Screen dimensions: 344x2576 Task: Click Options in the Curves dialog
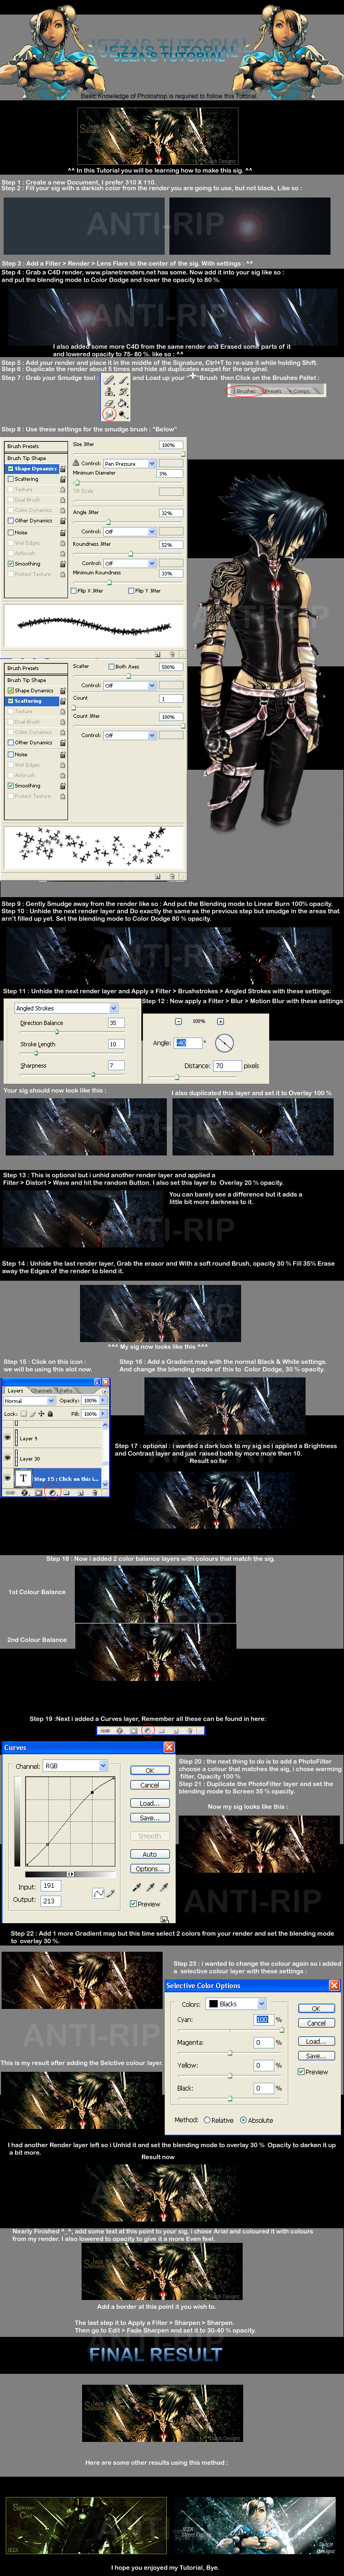pyautogui.click(x=149, y=1868)
